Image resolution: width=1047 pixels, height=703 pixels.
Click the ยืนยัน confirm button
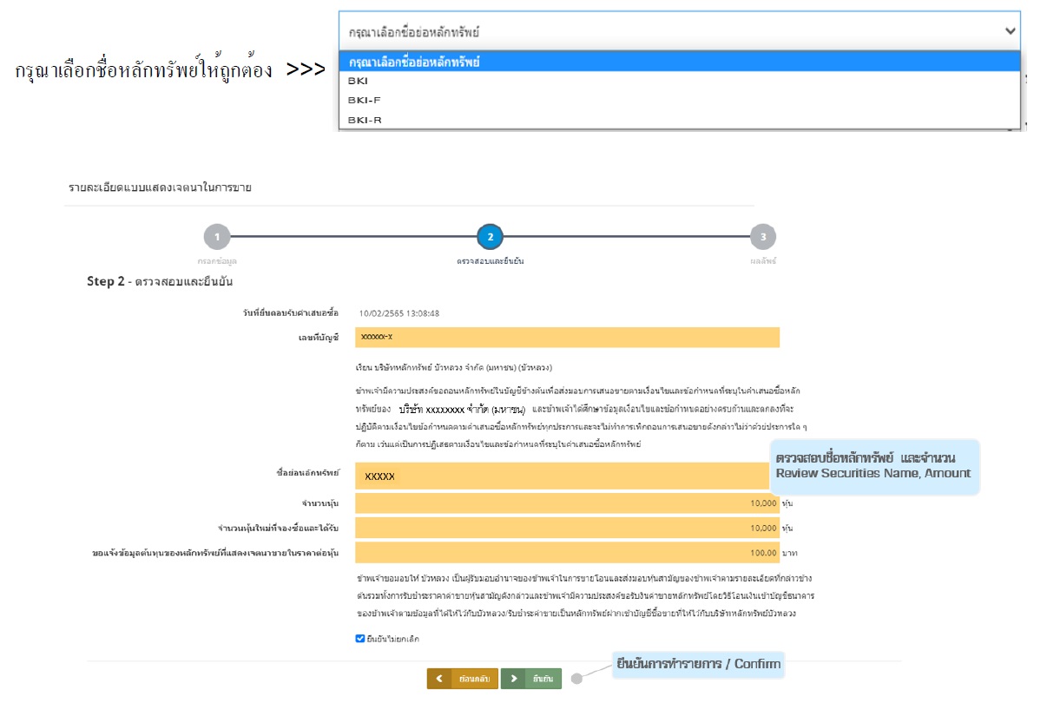click(531, 679)
